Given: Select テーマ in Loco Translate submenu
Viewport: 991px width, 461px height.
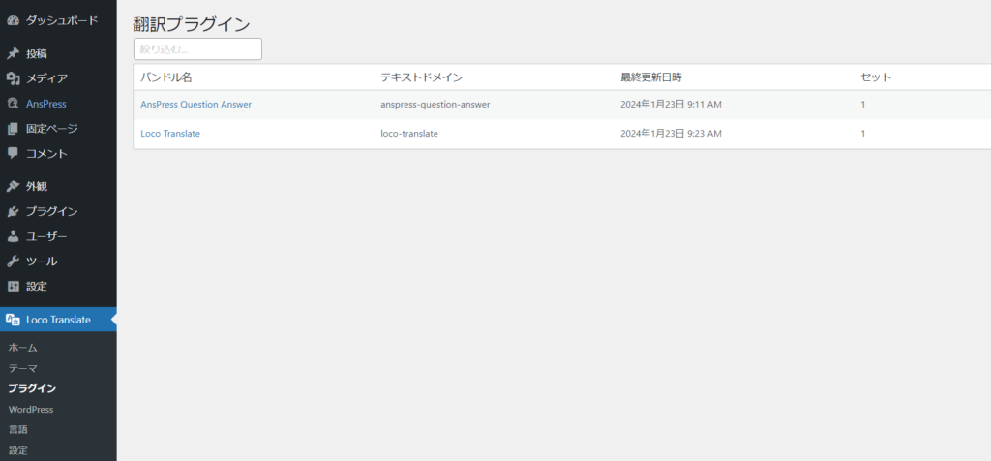Looking at the screenshot, I should point(22,368).
